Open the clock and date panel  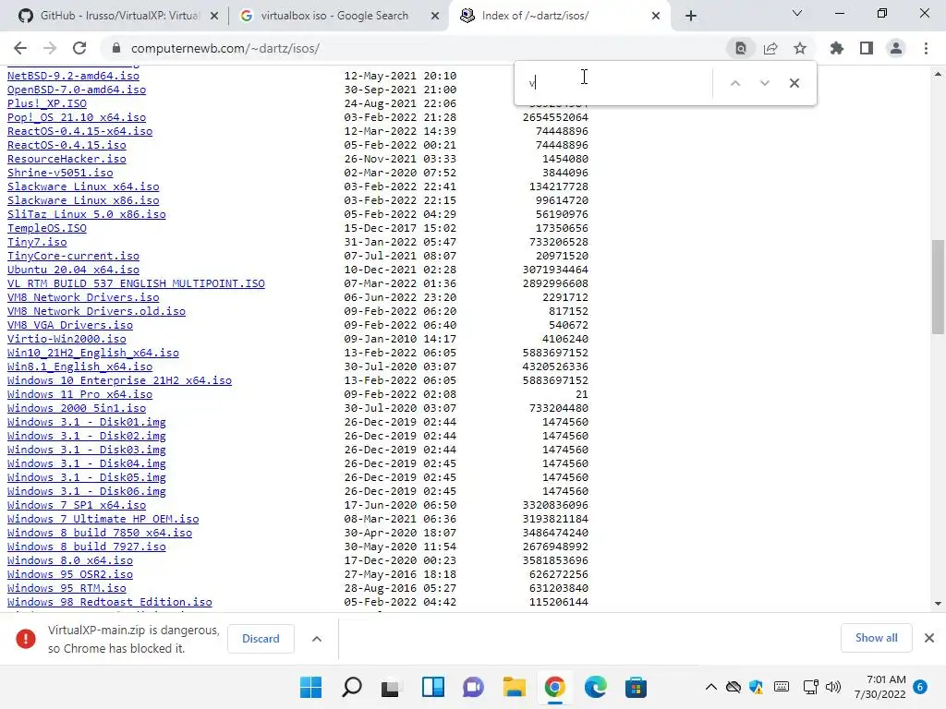click(x=880, y=687)
